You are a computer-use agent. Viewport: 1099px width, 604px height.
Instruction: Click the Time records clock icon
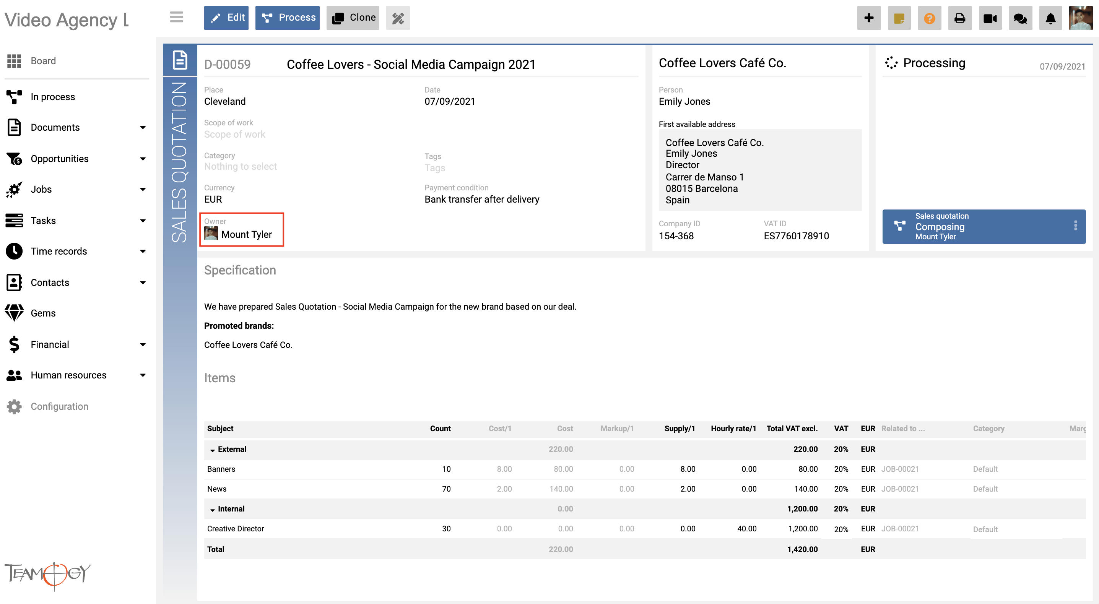coord(14,251)
